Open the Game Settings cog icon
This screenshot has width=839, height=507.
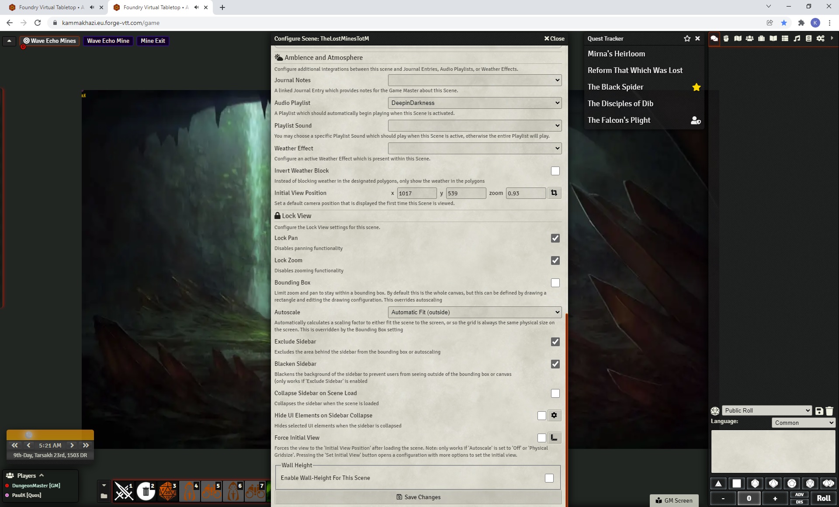[820, 38]
